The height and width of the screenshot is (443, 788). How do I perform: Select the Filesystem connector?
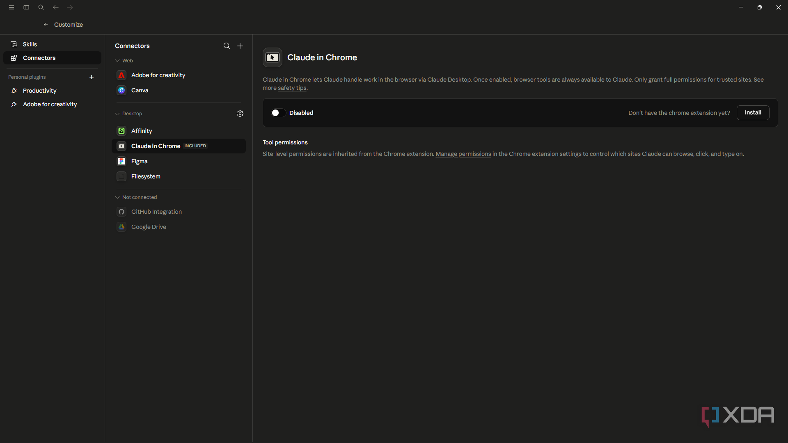pyautogui.click(x=179, y=176)
